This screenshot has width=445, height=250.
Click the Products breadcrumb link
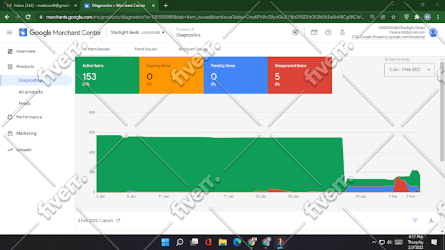(x=183, y=29)
